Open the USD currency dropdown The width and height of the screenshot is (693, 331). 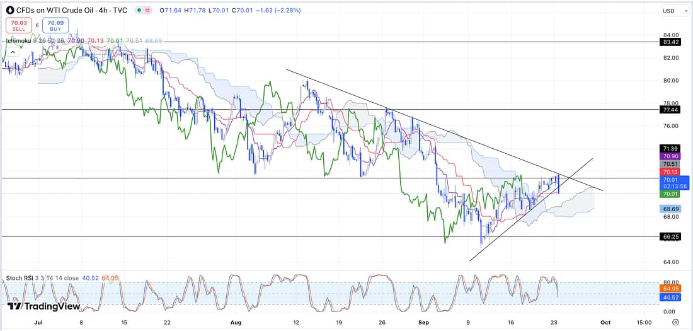[668, 11]
